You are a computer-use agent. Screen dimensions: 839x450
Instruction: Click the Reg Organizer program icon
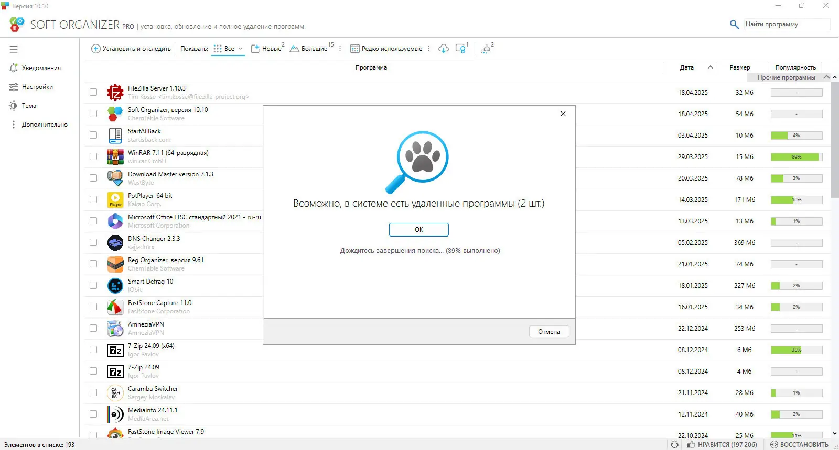point(115,264)
